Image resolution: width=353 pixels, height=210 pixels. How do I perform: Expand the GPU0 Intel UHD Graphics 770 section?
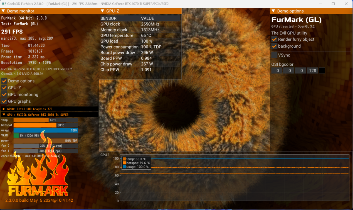click(x=4, y=109)
